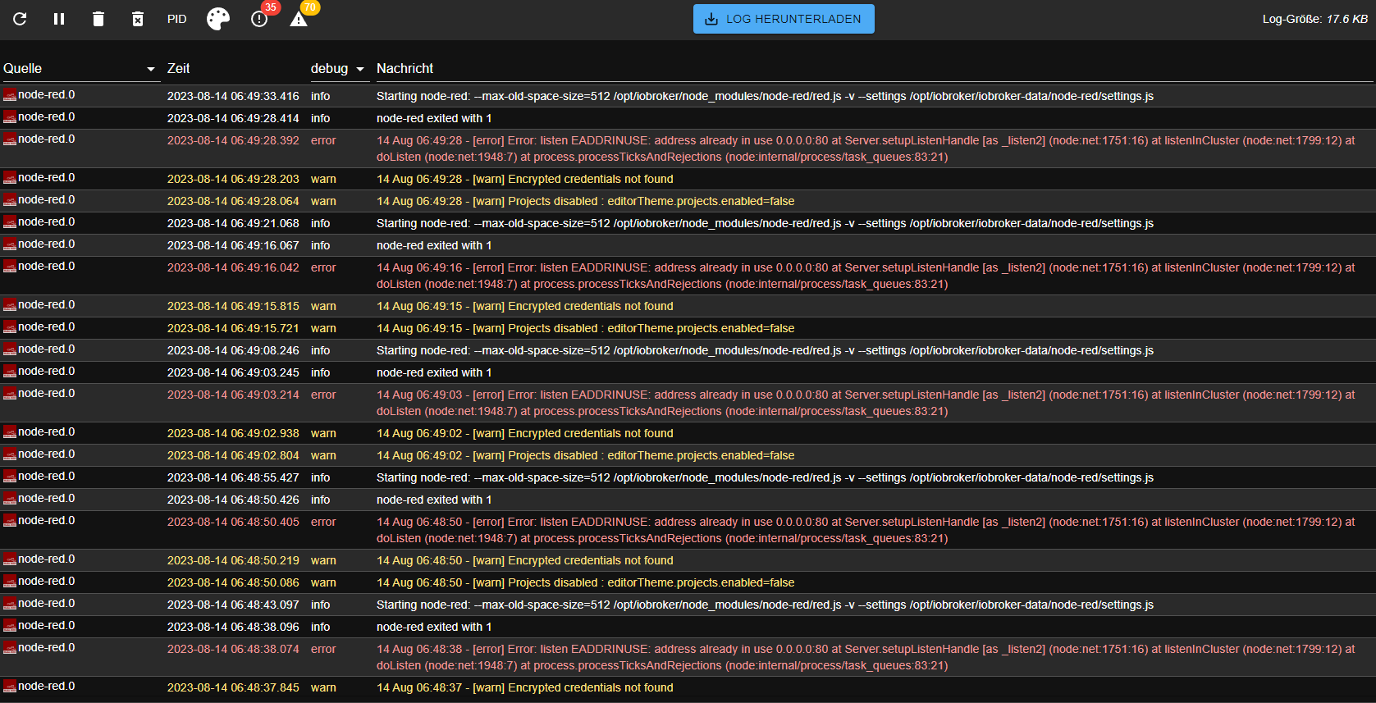The width and height of the screenshot is (1376, 703).
Task: Select Starting node-red message at 06:48:55.427
Action: click(765, 477)
